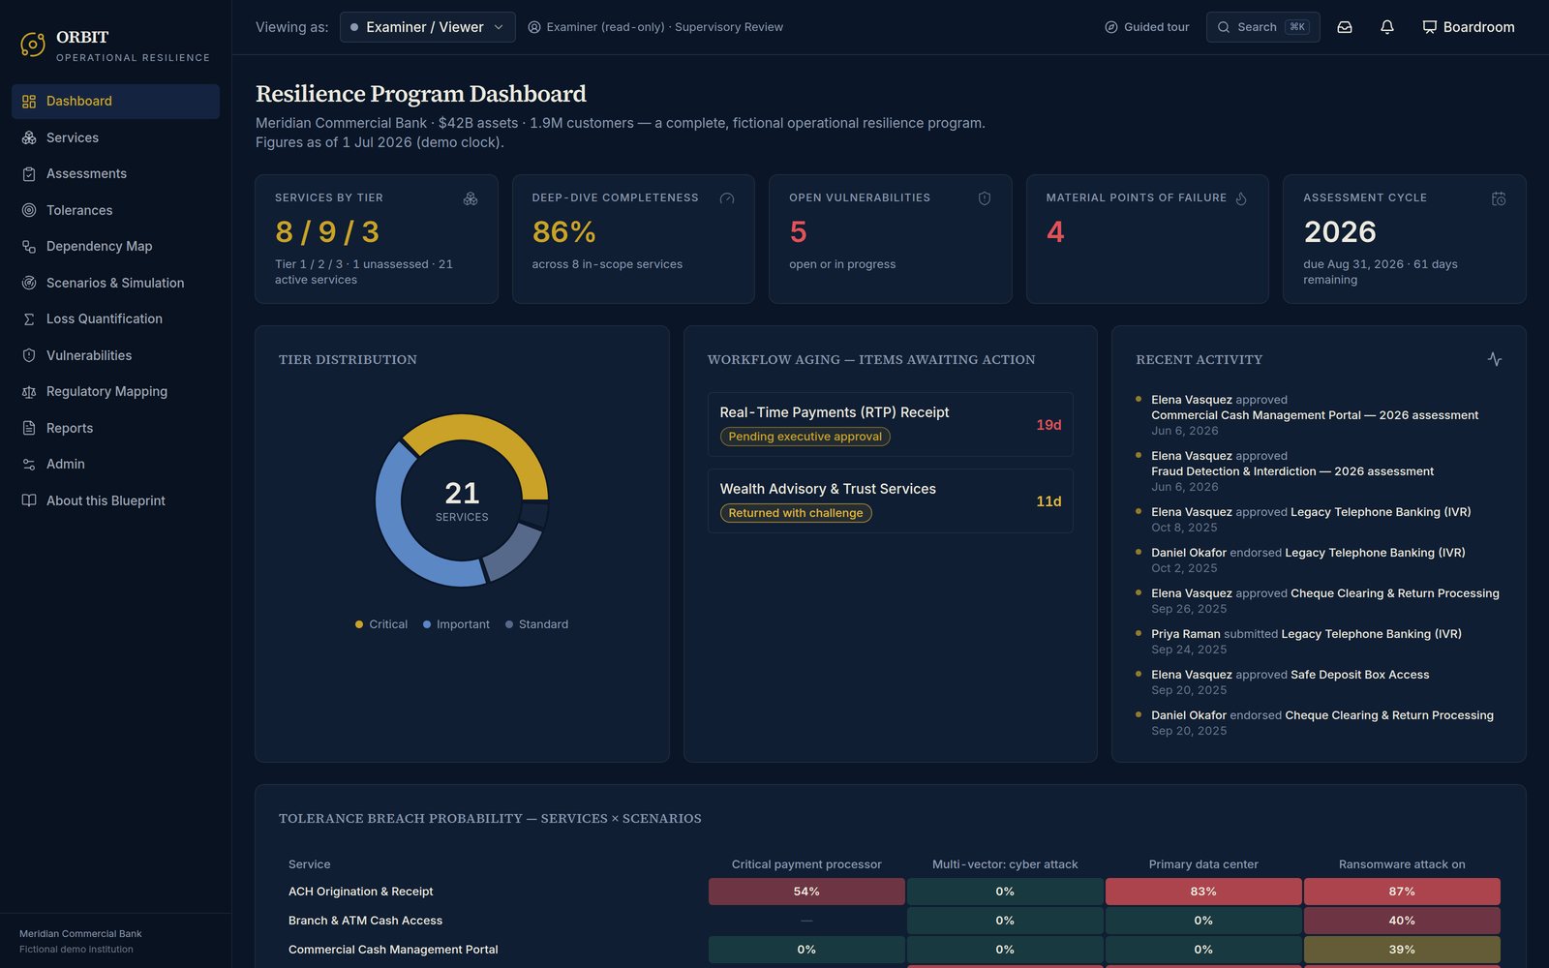
Task: Click the Assessments clipboard icon
Action: click(29, 174)
